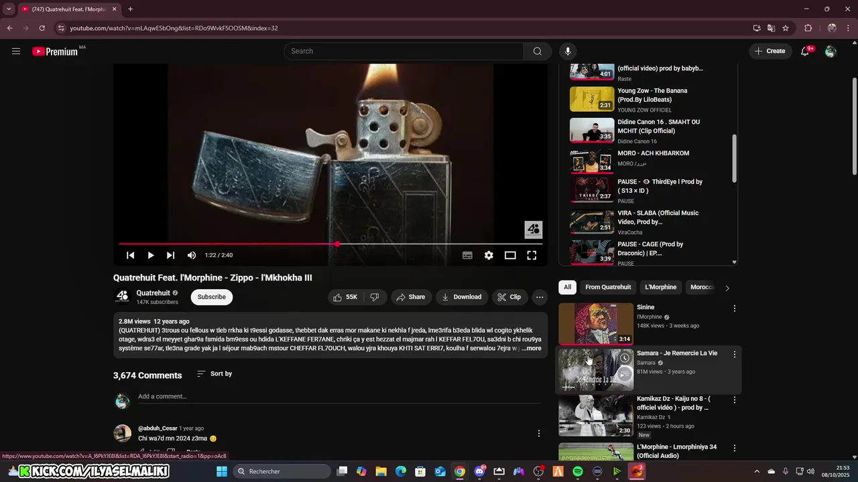Select the partially shown Morocc... chip
This screenshot has height=482, width=858.
701,287
